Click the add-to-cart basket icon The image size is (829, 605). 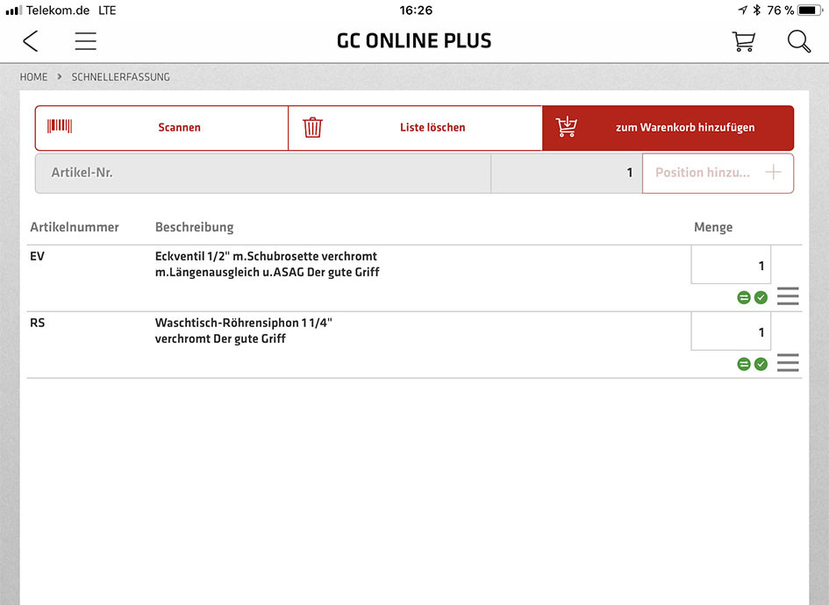(x=566, y=127)
